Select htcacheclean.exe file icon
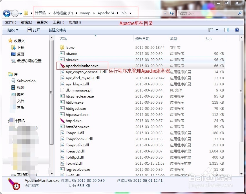 [x=62, y=96]
